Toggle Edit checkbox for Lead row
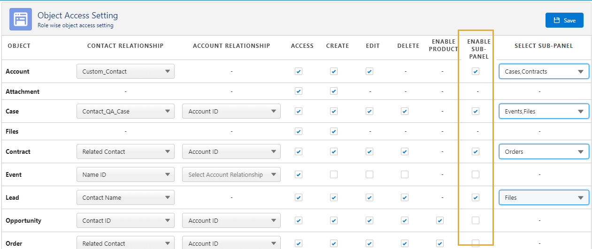The width and height of the screenshot is (592, 249). pyautogui.click(x=369, y=197)
